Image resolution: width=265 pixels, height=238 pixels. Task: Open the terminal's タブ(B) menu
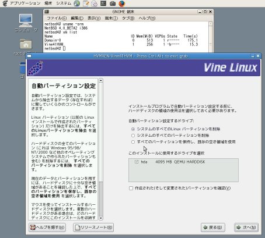[128, 18]
